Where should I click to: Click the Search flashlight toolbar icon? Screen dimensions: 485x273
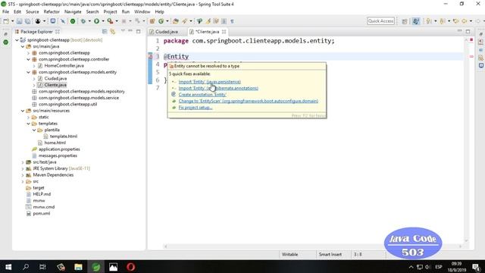(x=185, y=21)
